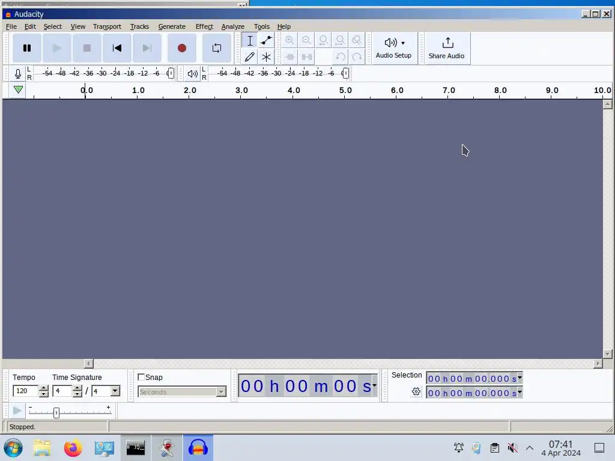Skip to end of project
615x461 pixels.
[x=147, y=48]
